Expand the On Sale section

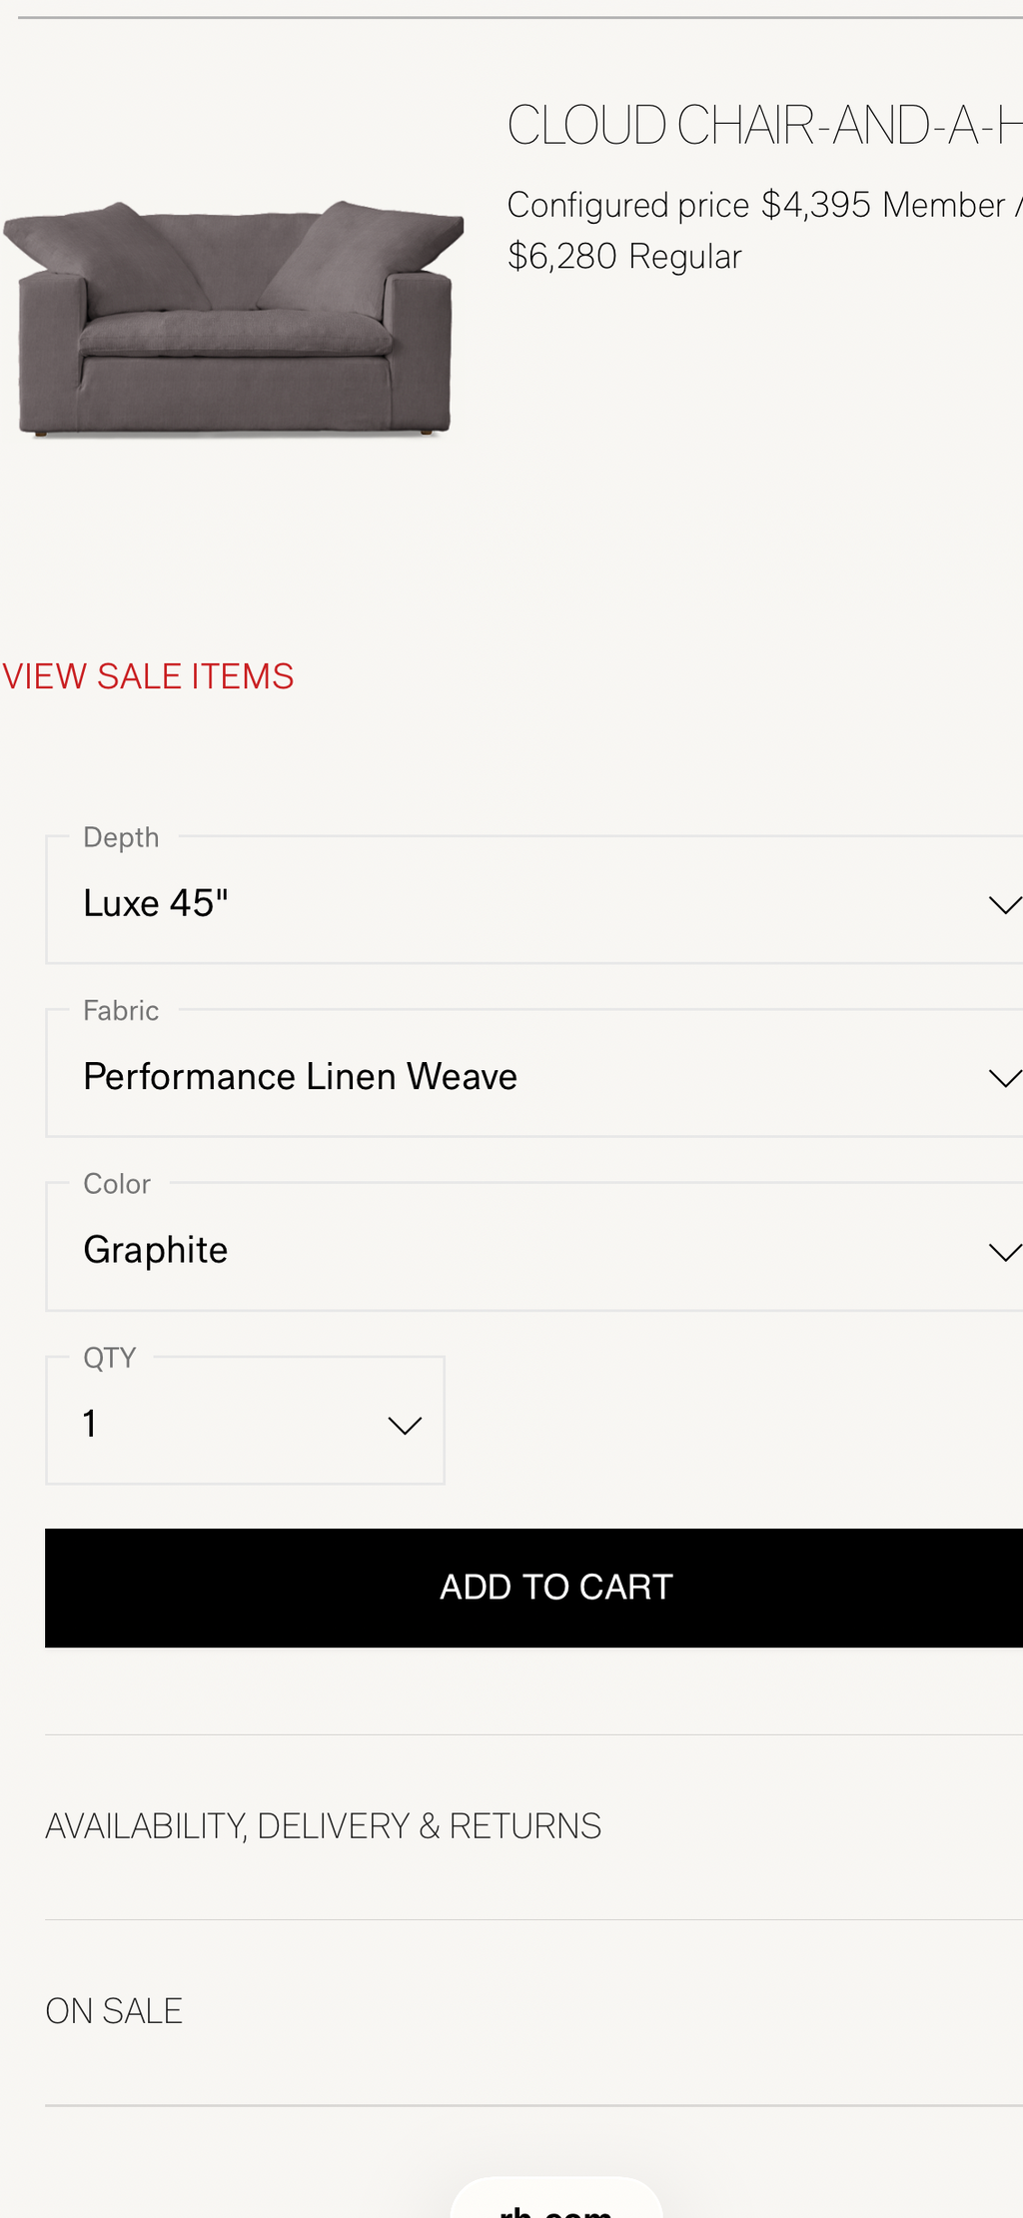point(534,2011)
